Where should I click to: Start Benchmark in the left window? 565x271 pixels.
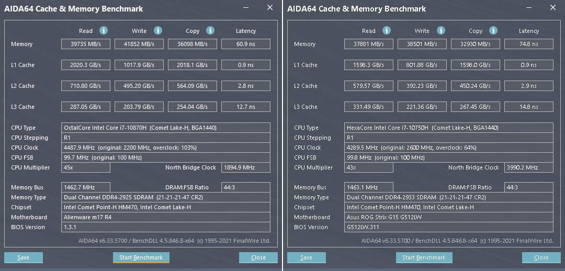(x=141, y=257)
